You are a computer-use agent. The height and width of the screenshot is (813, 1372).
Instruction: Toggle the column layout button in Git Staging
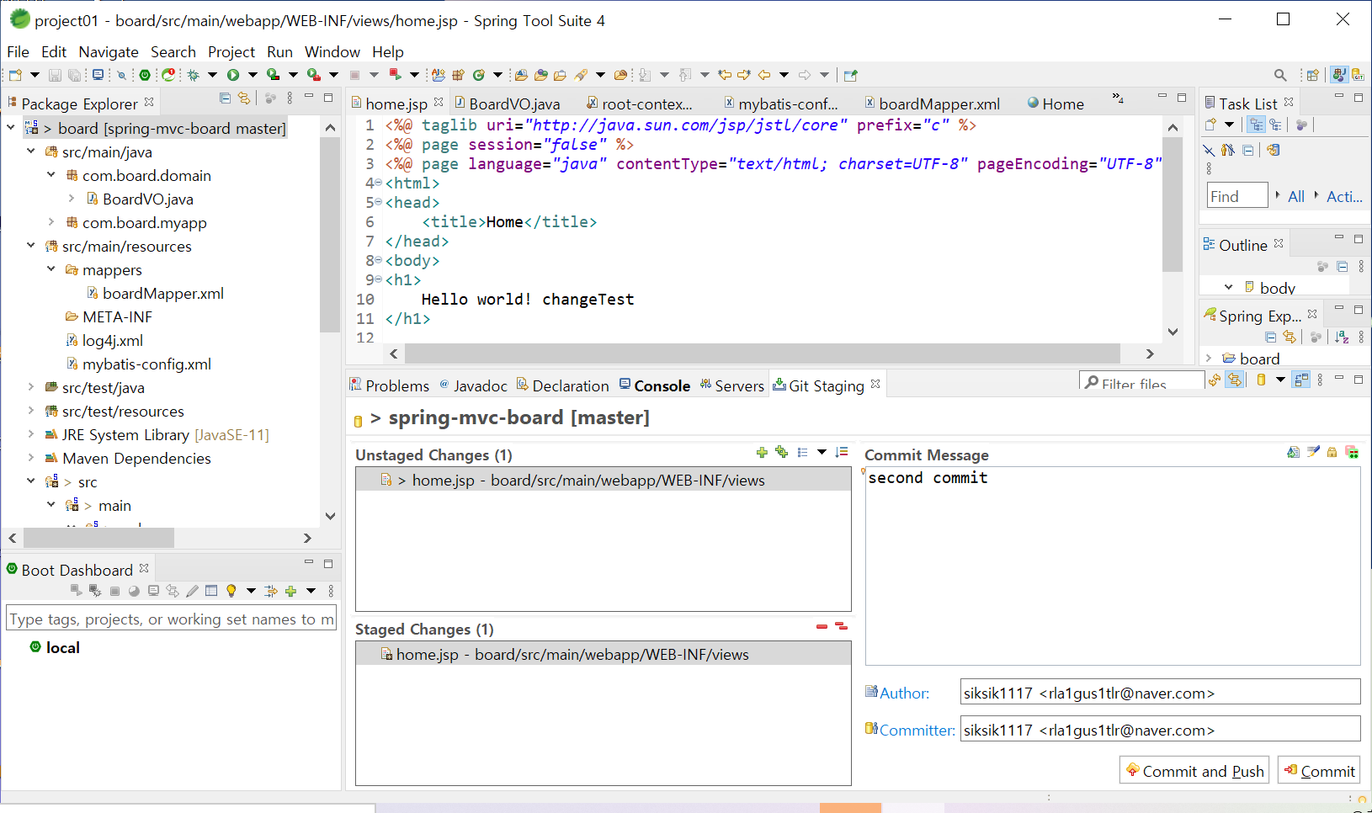1301,380
